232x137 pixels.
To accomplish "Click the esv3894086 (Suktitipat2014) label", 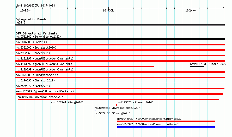I will pos(37,75).
